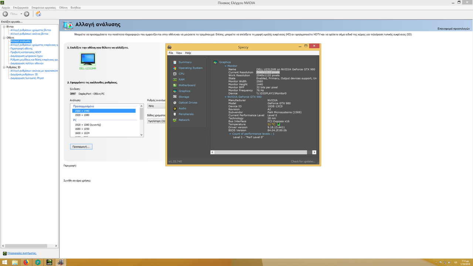The height and width of the screenshot is (266, 473).
Task: Select Αλλαγή ρυθμίσεων χρώματος βίντεο
Action: [x=31, y=30]
